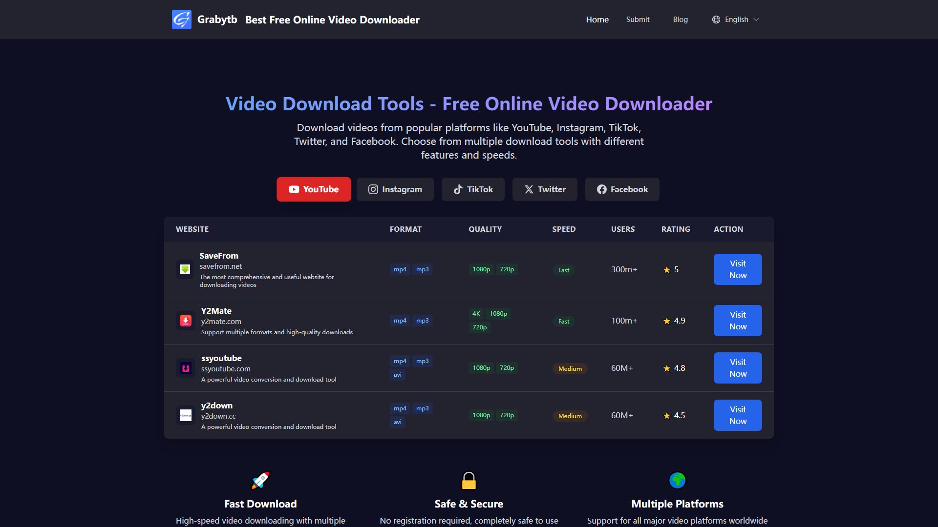Click the rocket Fast Download icon
This screenshot has width=938, height=527.
point(260,480)
